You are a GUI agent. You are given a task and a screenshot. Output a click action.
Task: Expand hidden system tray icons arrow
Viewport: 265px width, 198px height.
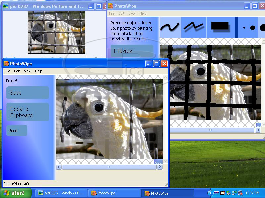[x=210, y=193]
